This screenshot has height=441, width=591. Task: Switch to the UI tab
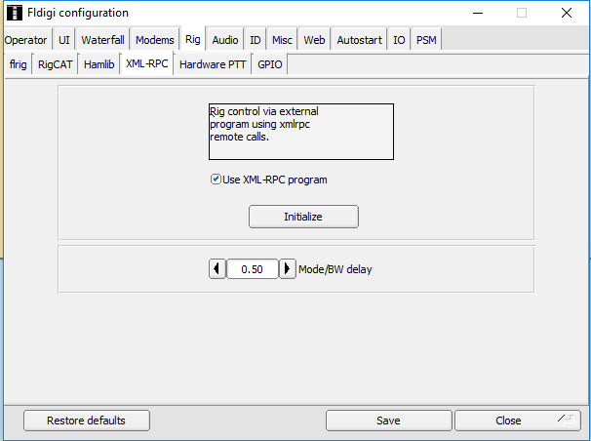click(64, 40)
